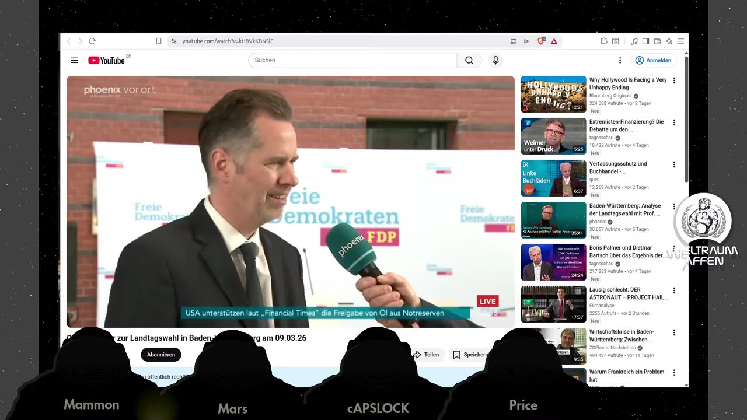Open options menu for Boris Palmer video

point(674,249)
